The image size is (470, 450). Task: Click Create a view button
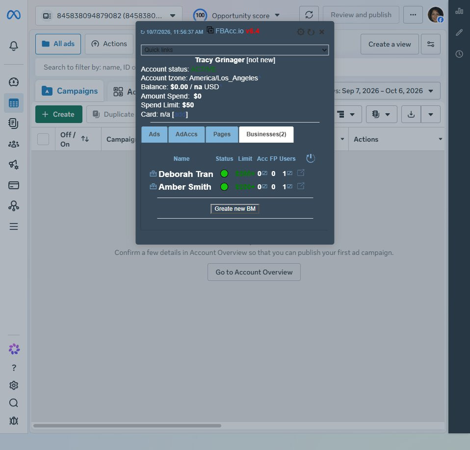(390, 44)
